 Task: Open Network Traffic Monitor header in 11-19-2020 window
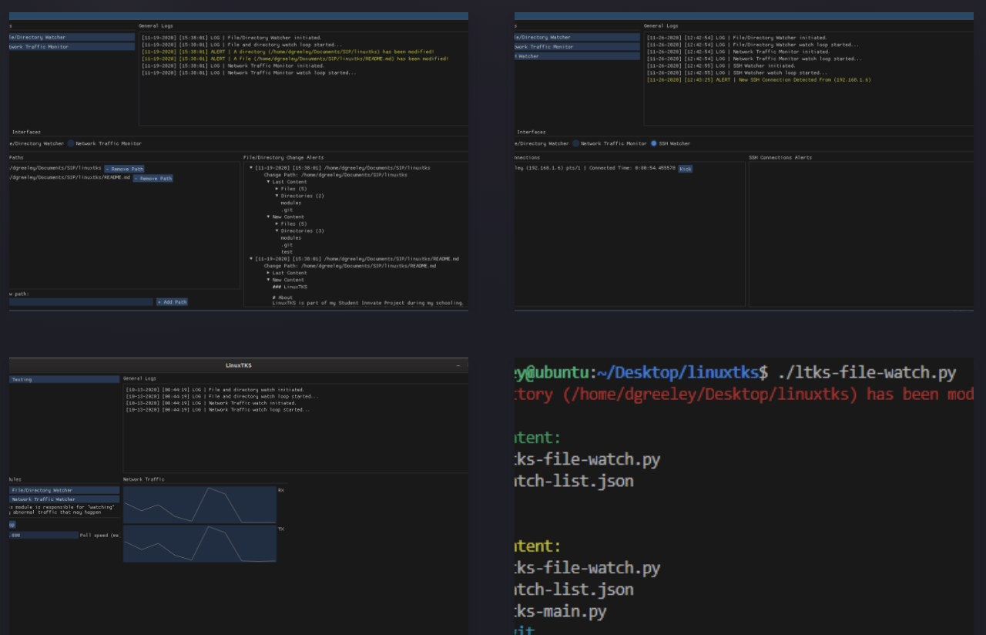[x=72, y=47]
